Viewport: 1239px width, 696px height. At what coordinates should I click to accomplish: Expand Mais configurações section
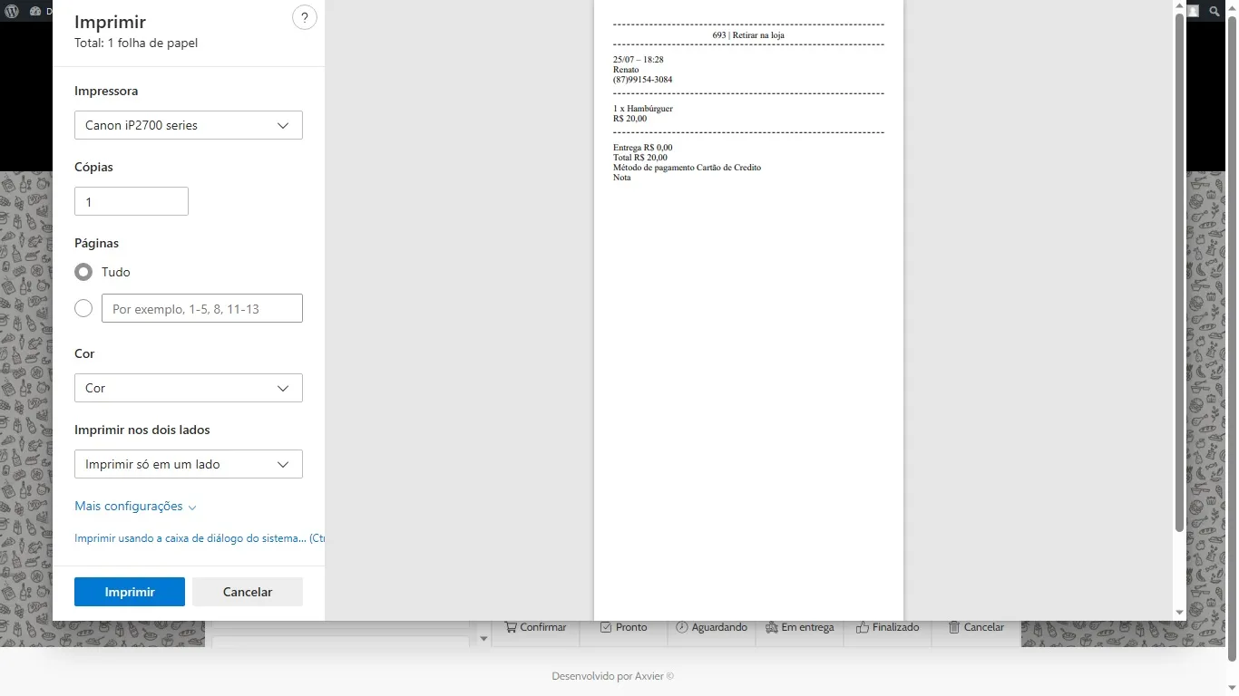point(135,507)
